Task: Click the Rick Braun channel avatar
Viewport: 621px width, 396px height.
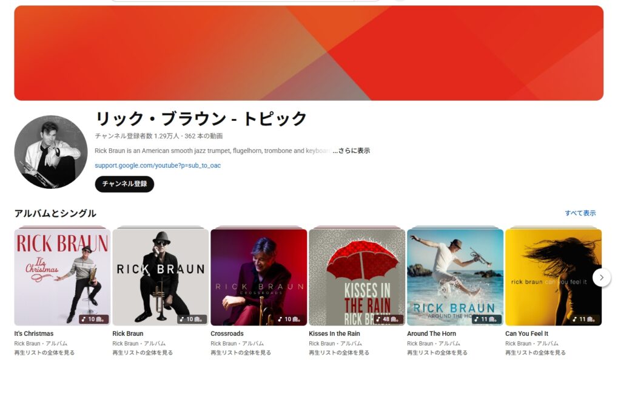Action: tap(51, 152)
